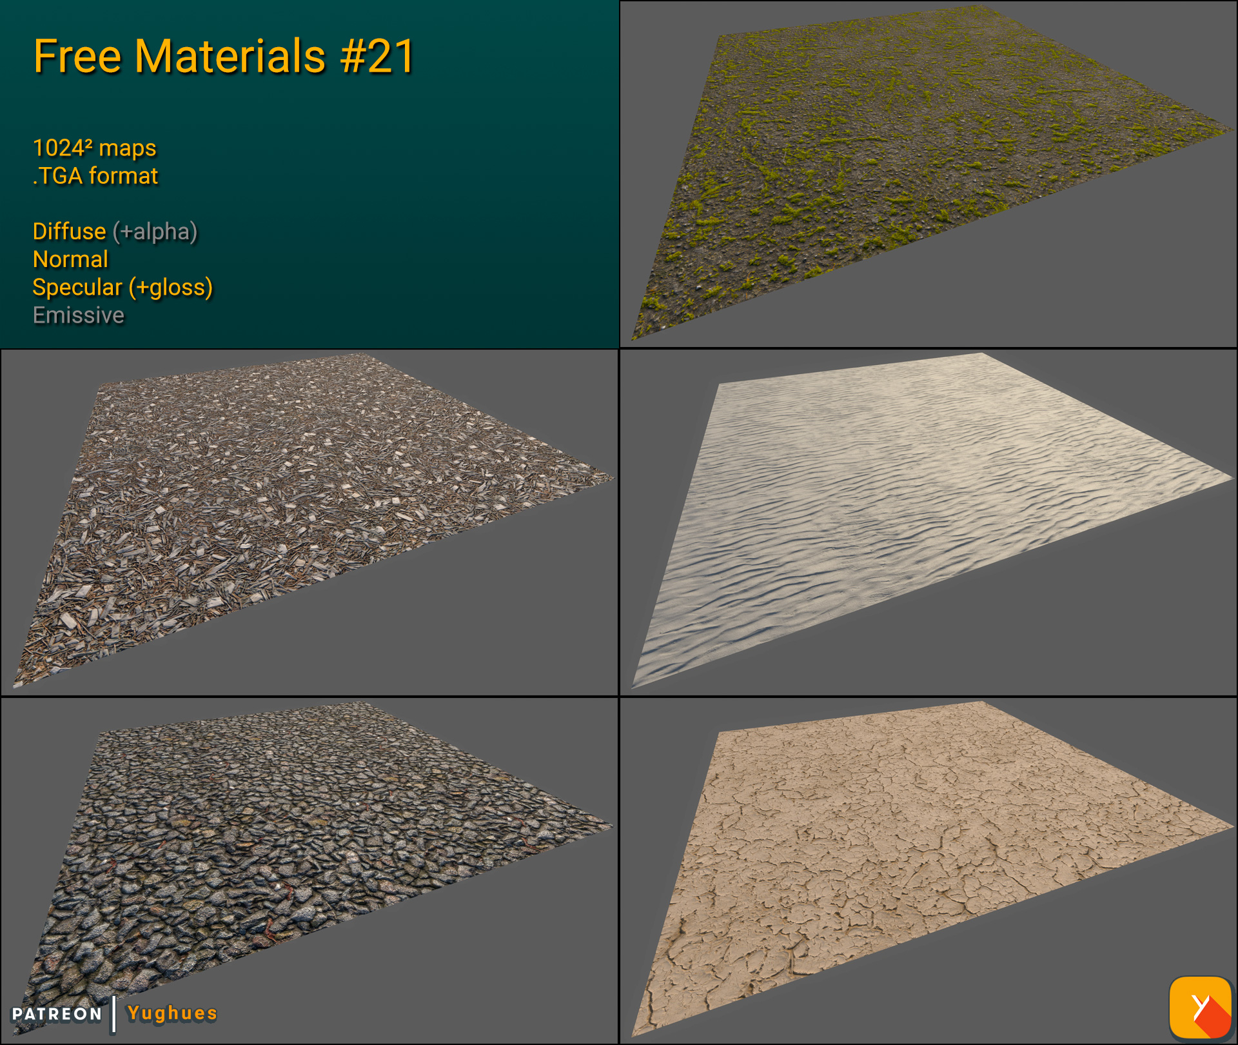Open the Yughues creator name link
This screenshot has width=1238, height=1045.
pos(171,1013)
